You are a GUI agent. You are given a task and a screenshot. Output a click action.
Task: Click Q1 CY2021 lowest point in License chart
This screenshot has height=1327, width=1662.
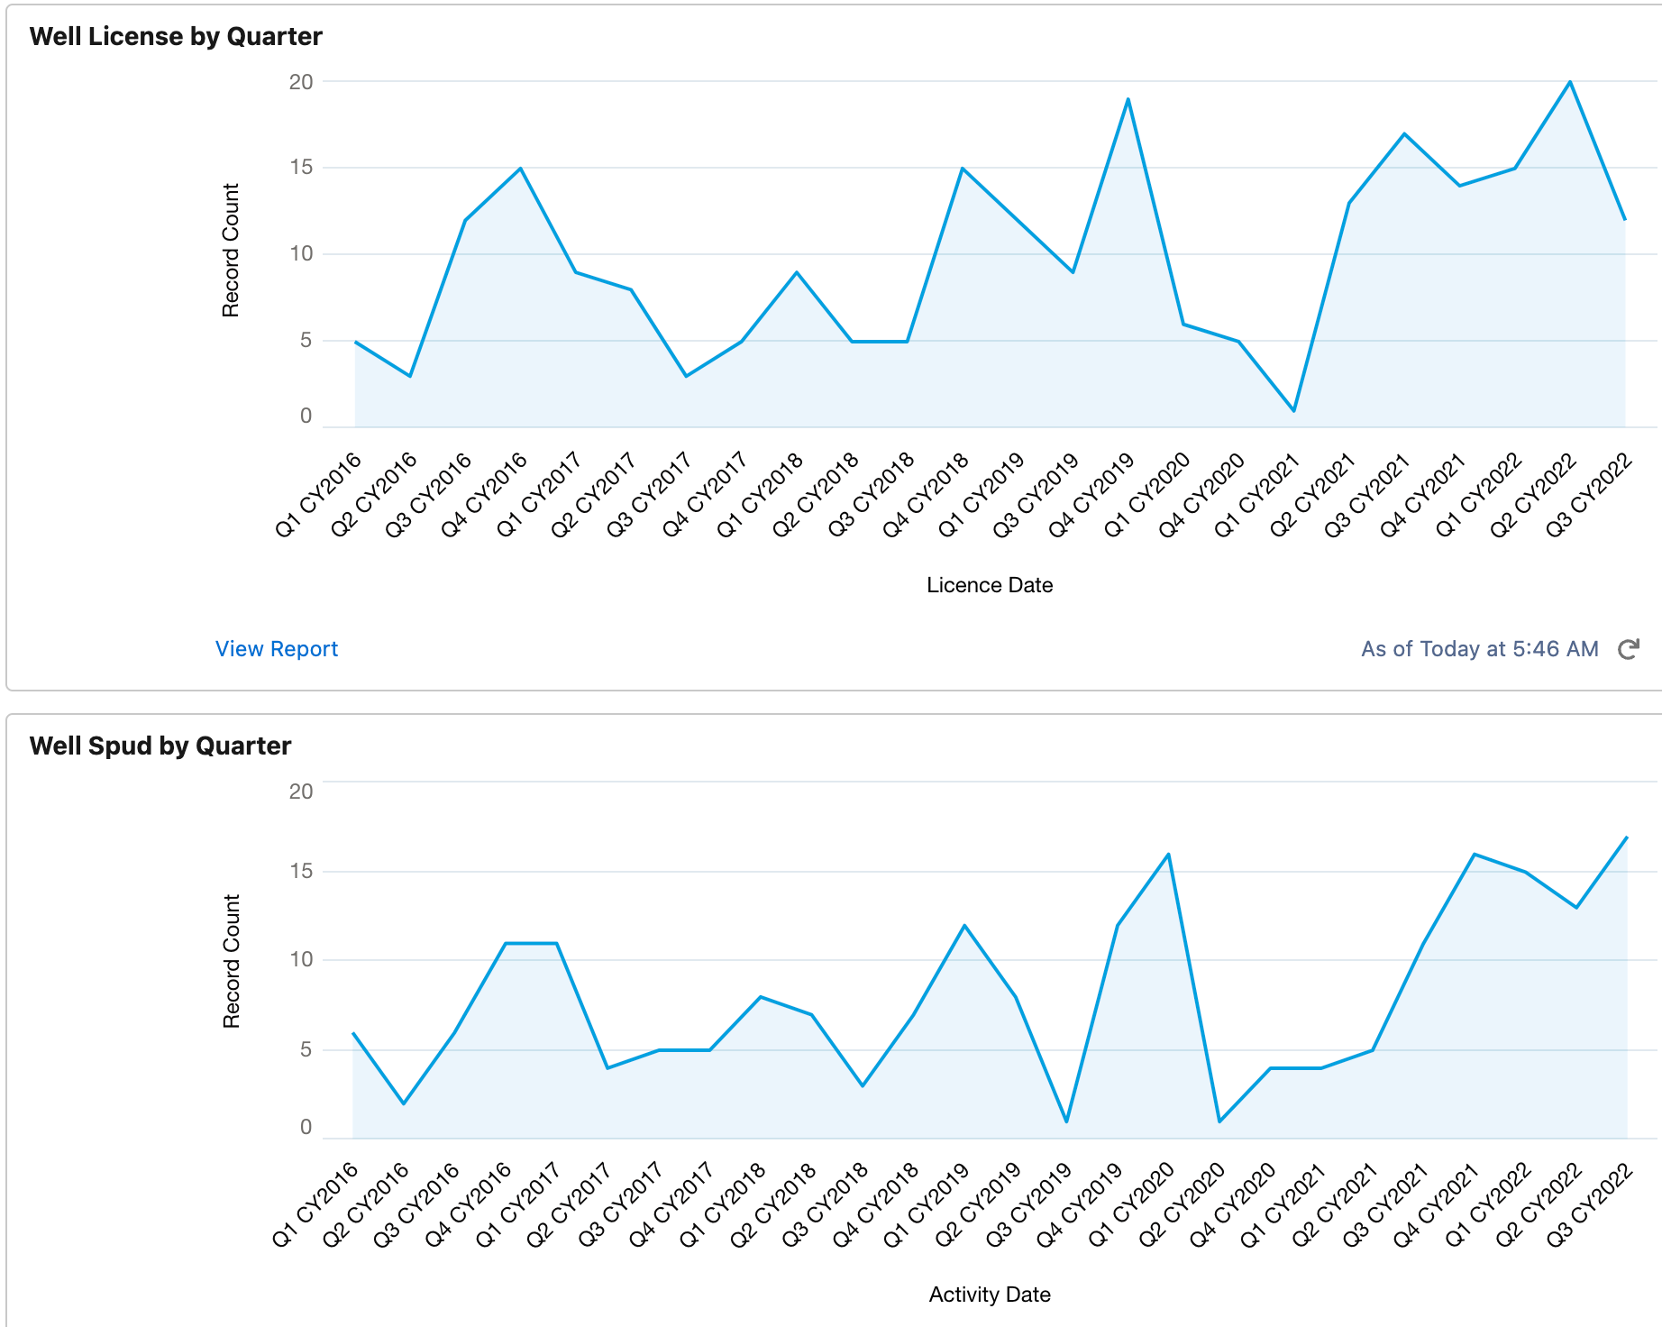click(1294, 411)
